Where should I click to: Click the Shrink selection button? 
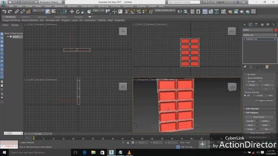point(252,85)
